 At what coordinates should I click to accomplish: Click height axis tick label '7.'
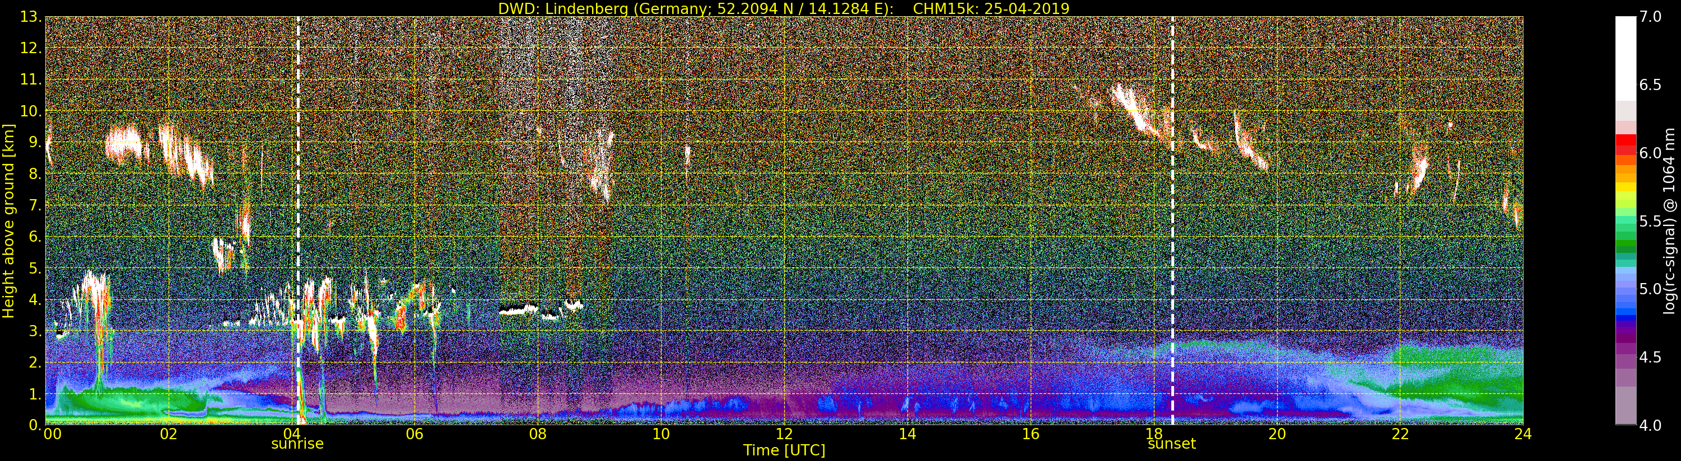point(35,205)
